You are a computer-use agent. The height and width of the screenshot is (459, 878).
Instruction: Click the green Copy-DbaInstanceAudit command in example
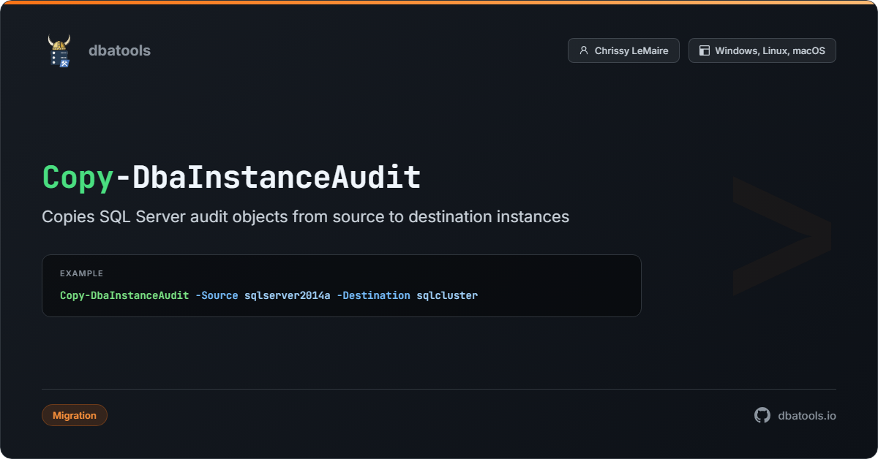(x=124, y=295)
